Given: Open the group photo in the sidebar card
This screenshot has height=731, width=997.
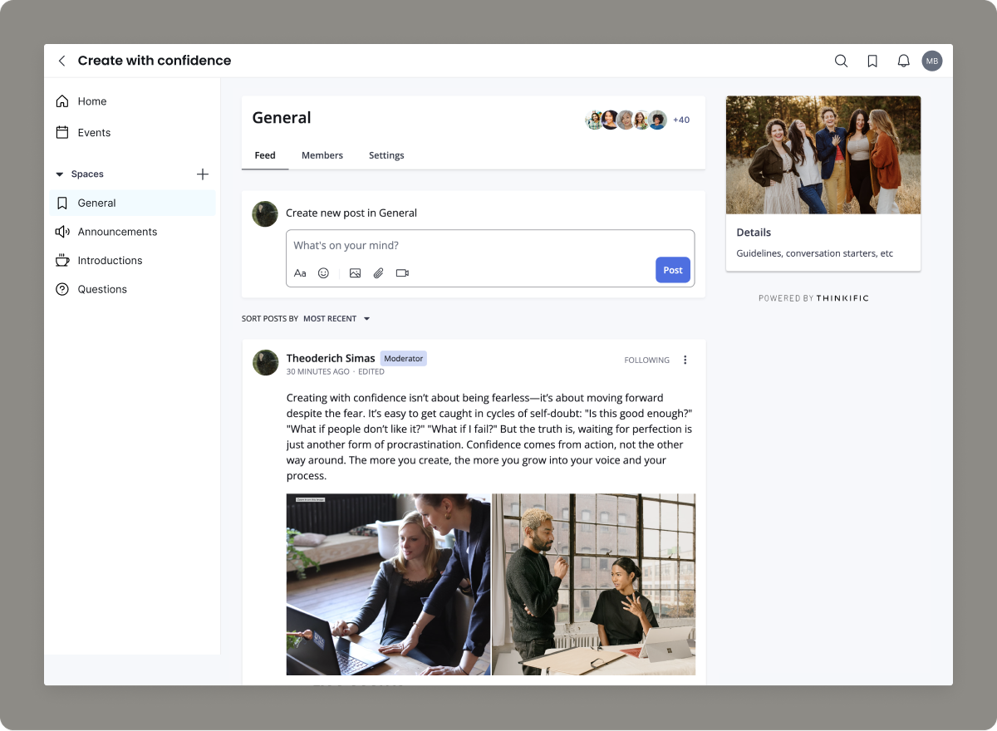Looking at the screenshot, I should (823, 155).
